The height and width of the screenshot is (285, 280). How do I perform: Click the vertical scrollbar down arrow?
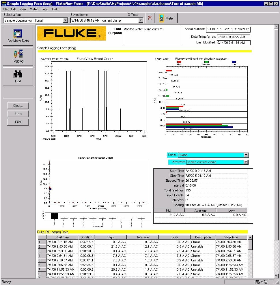pyautogui.click(x=276, y=276)
